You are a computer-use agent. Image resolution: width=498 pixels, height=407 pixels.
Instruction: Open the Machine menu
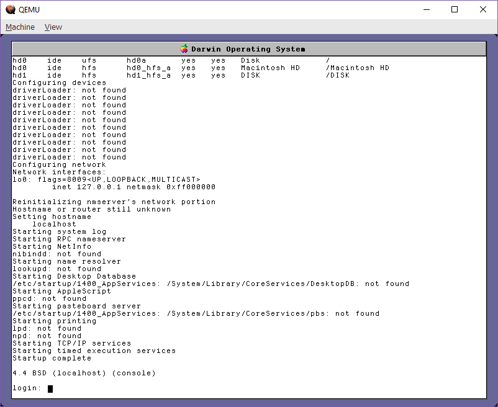pos(20,27)
